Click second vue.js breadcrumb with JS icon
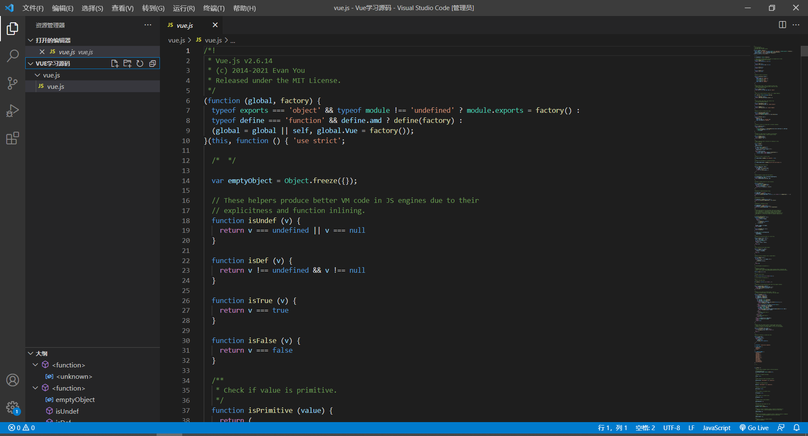This screenshot has width=808, height=436. [x=209, y=40]
